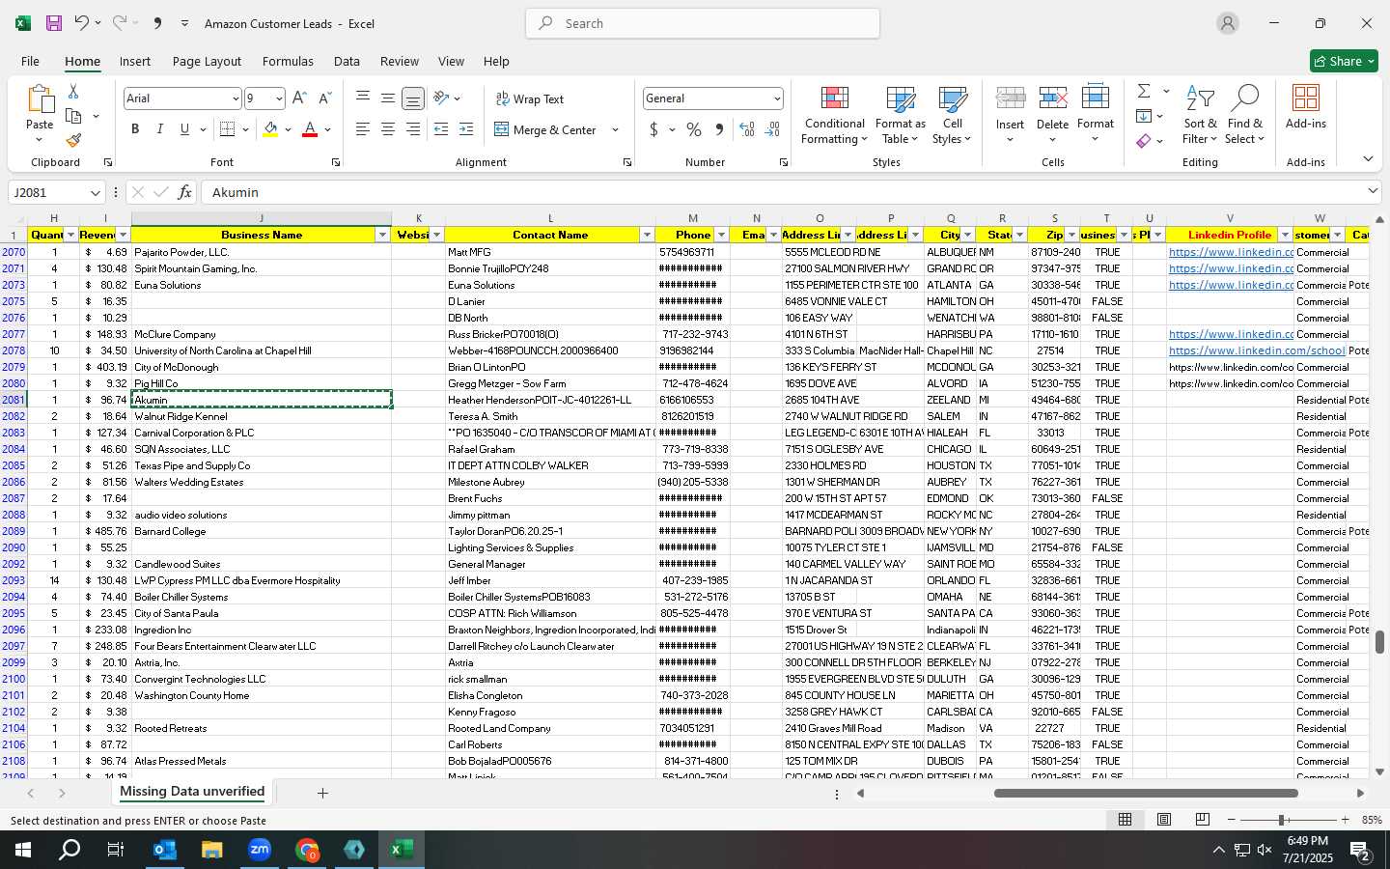
Task: Open LinkedIn link in row 2070
Action: 1231,252
